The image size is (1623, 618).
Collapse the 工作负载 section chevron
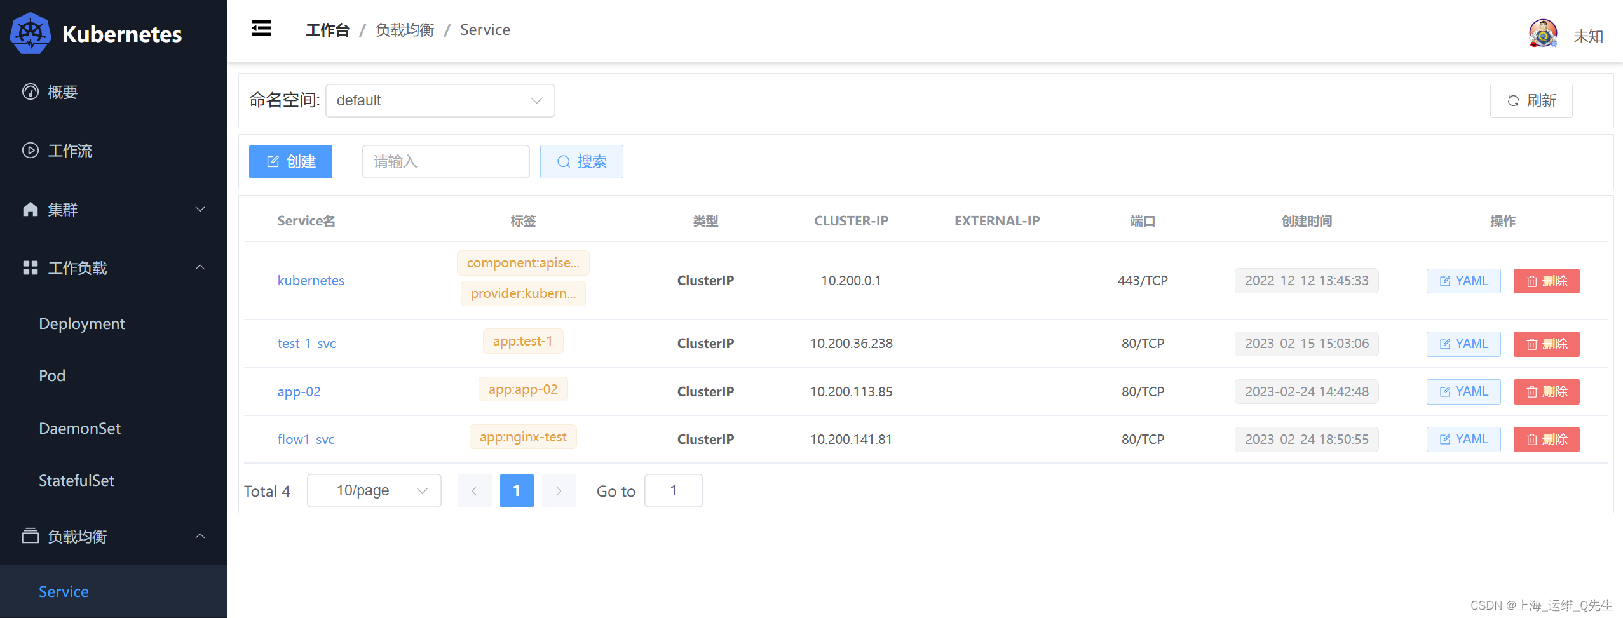click(200, 267)
